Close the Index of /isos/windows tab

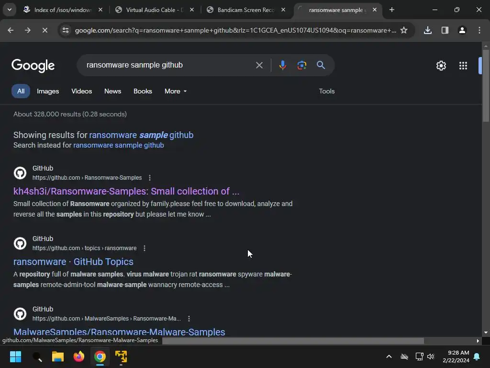click(100, 10)
